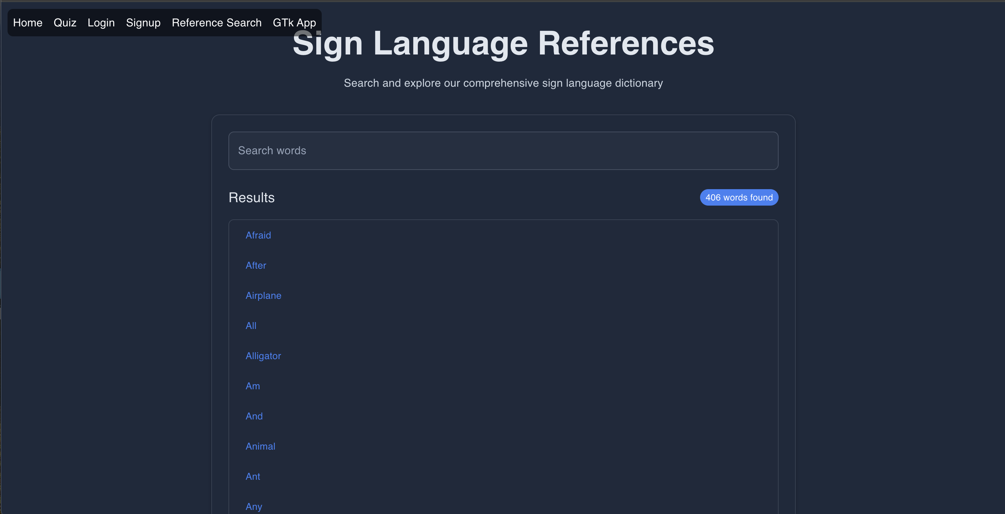The image size is (1005, 514).
Task: Open the Alligator sign entry
Action: 263,356
